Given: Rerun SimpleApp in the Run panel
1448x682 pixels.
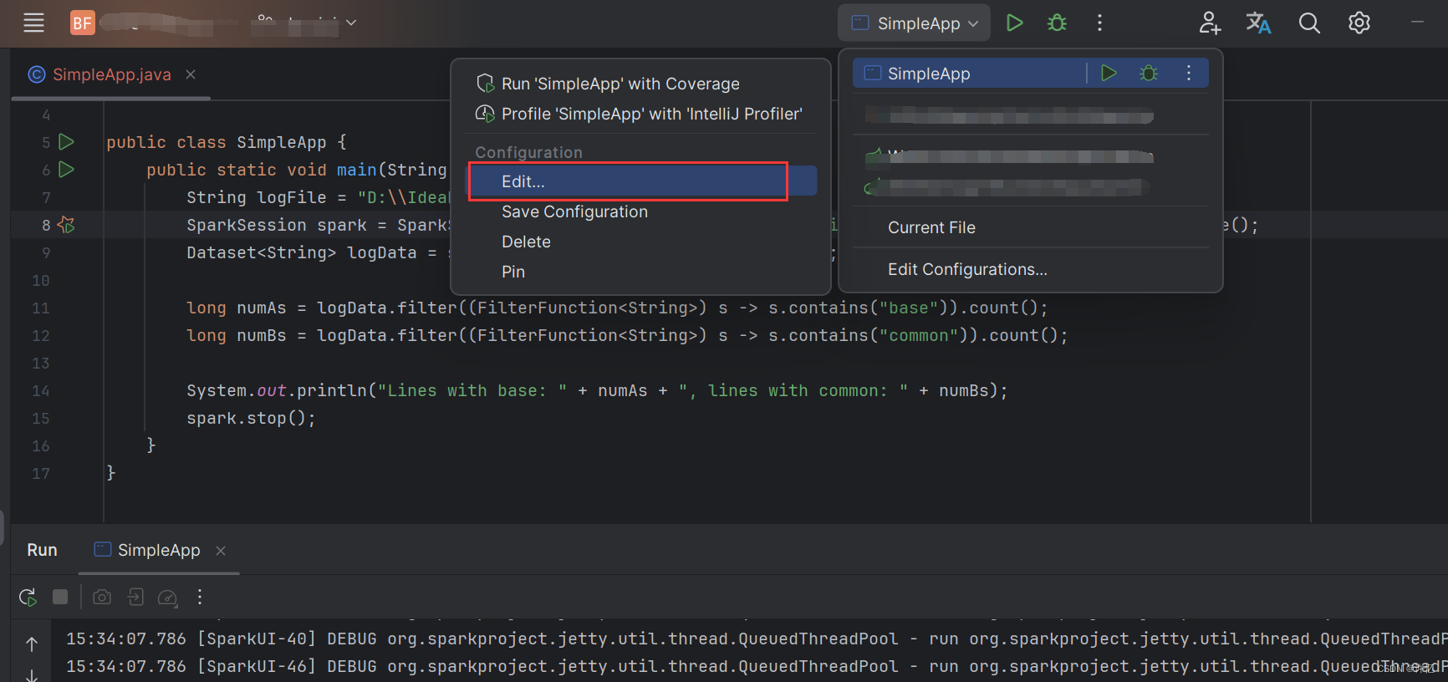Looking at the screenshot, I should 28,598.
